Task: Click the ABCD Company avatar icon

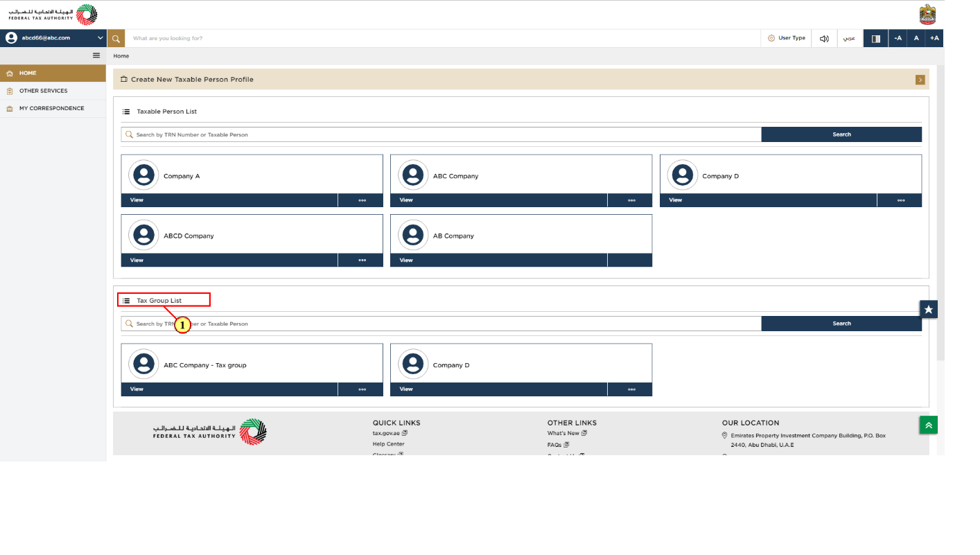Action: pos(143,235)
